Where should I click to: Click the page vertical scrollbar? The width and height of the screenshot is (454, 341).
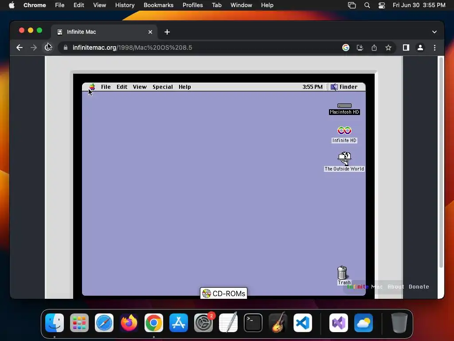click(441, 163)
